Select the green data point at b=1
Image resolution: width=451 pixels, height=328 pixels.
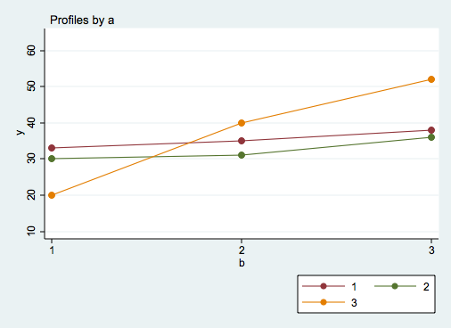tap(52, 159)
